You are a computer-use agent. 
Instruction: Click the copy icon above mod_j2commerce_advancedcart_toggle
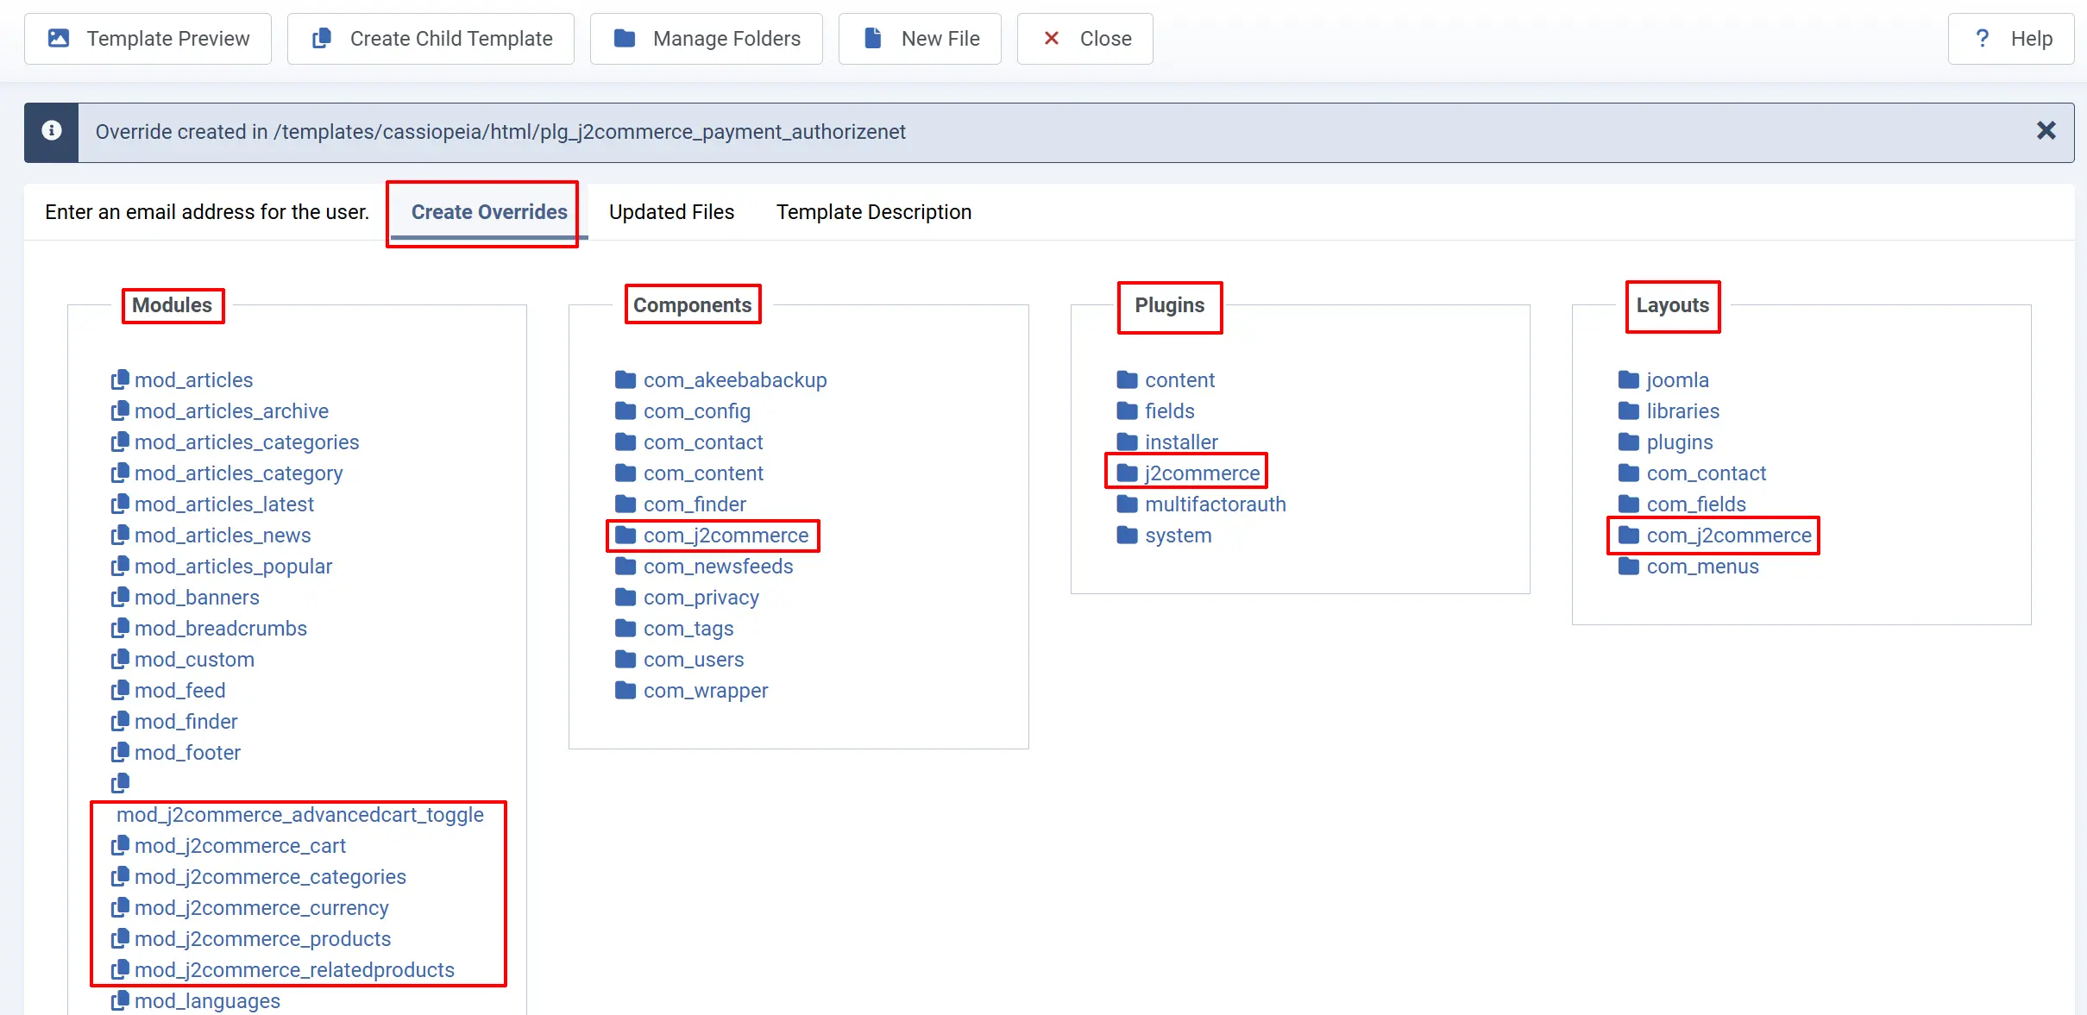(120, 783)
